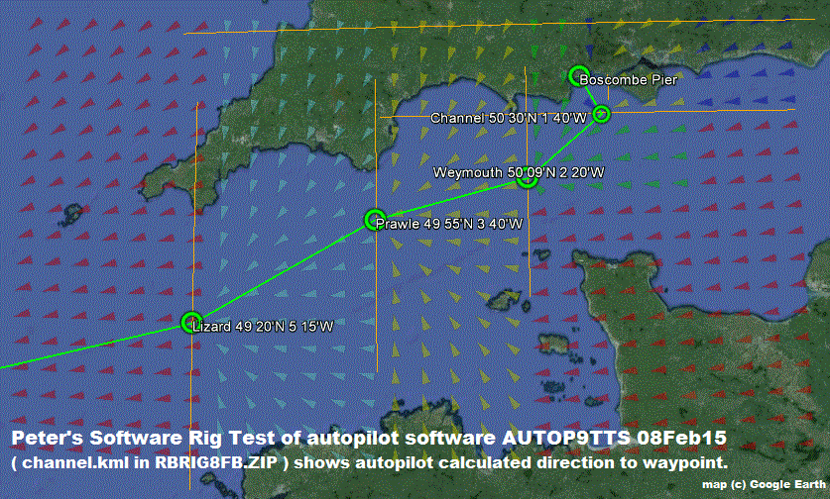
Task: Select the Channel waypoint green circle
Action: [600, 114]
